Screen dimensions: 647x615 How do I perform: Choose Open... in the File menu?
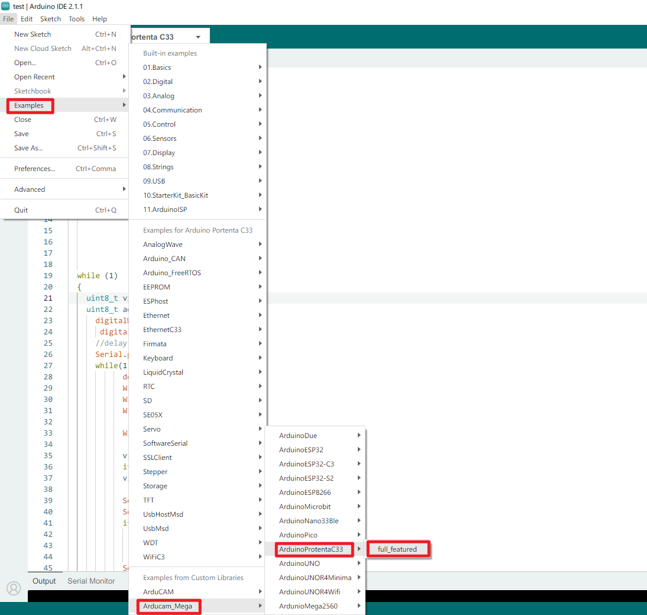tap(65, 63)
